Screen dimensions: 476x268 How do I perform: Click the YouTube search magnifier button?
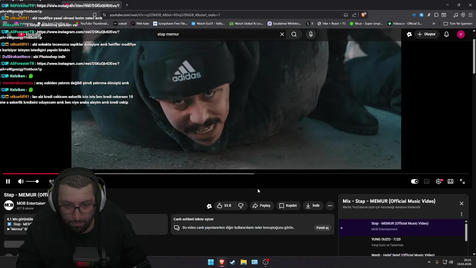(294, 34)
